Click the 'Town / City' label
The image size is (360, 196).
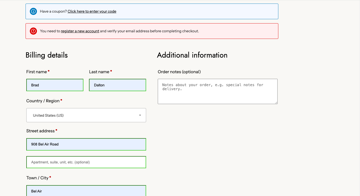tap(37, 178)
